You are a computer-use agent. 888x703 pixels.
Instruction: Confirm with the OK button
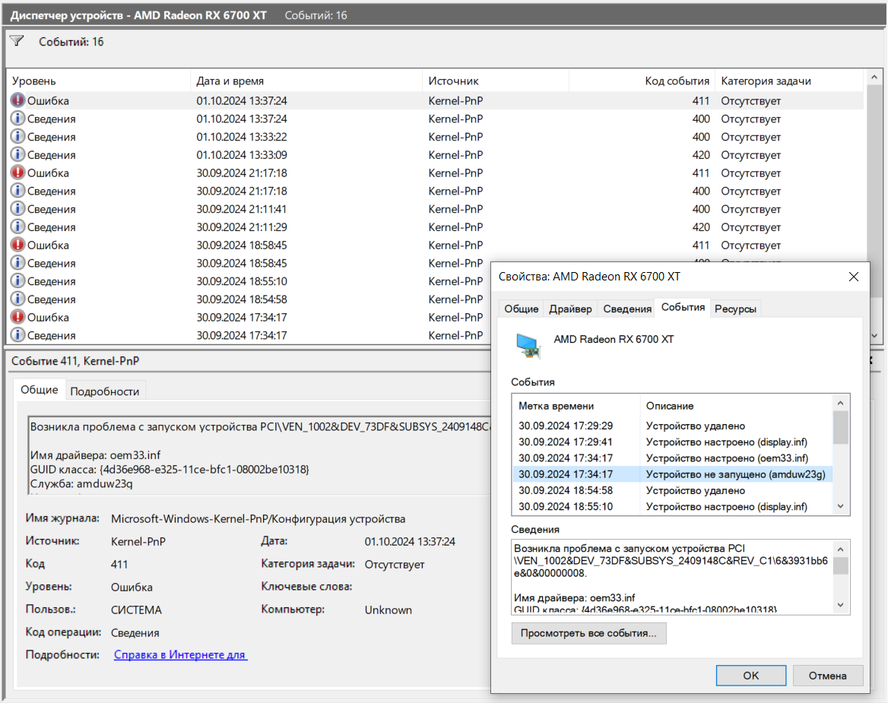[751, 676]
